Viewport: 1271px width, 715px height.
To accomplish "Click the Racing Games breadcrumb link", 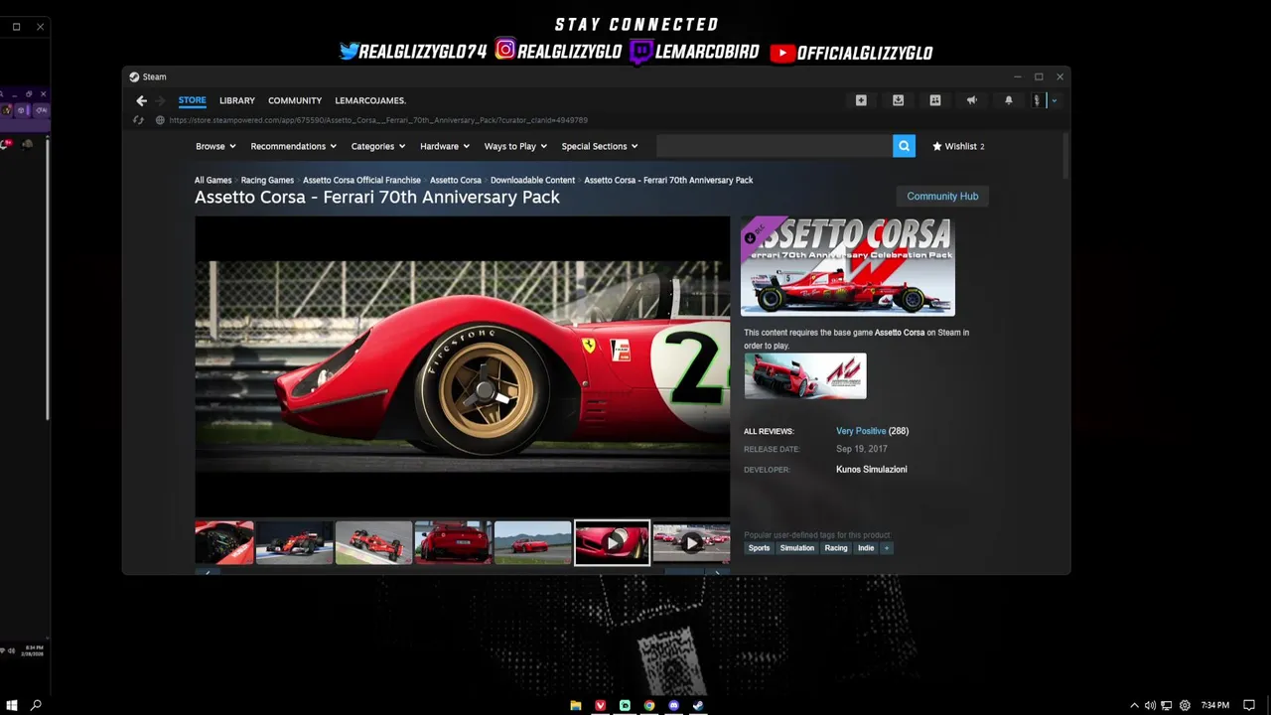I will click(x=267, y=180).
